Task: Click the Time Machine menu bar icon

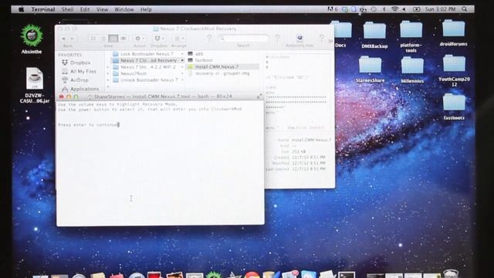Action: pyautogui.click(x=374, y=9)
